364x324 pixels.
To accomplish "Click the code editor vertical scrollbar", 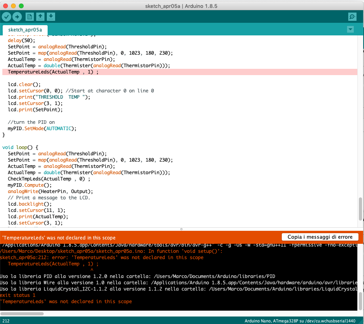I will tap(360, 208).
